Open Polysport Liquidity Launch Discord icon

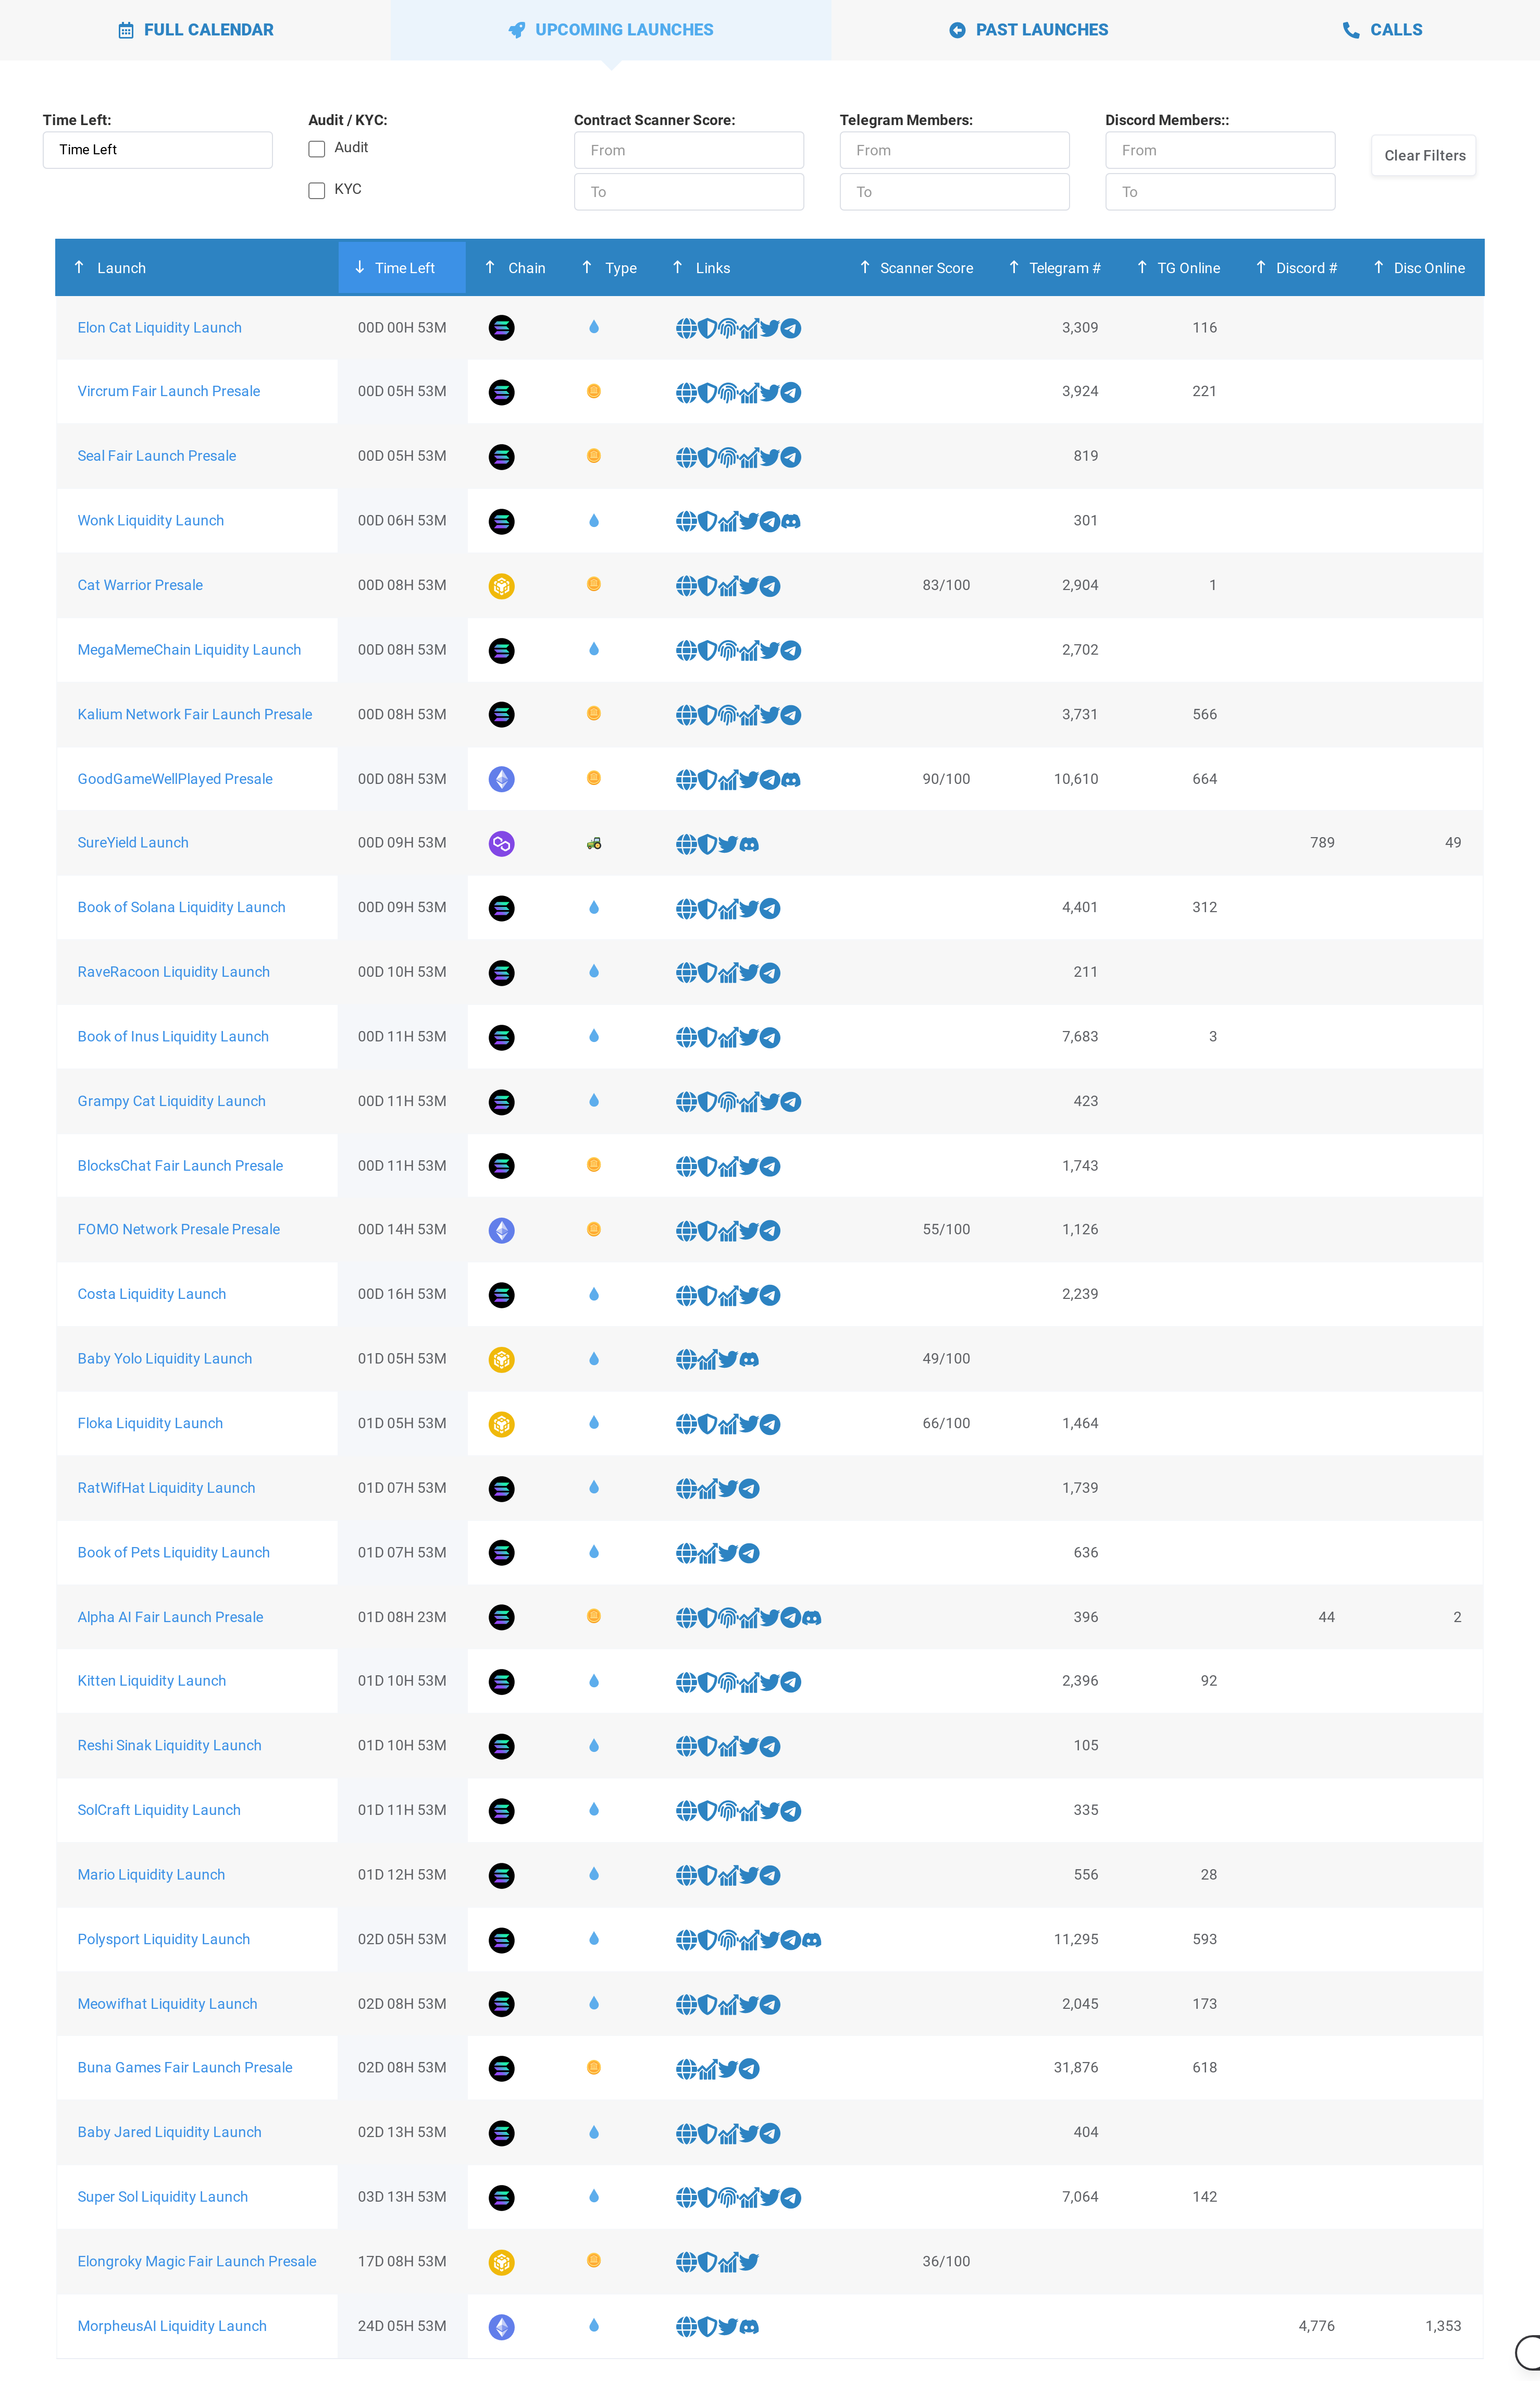(812, 1941)
